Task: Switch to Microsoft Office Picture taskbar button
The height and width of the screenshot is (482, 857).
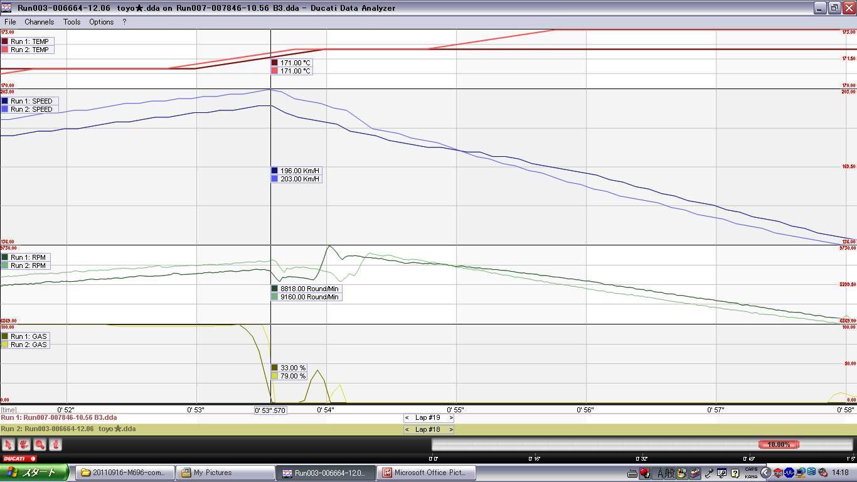Action: coord(426,473)
